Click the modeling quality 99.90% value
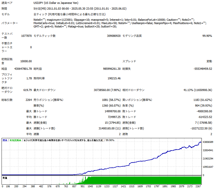The width and height of the screenshot is (215, 188). [x=207, y=36]
